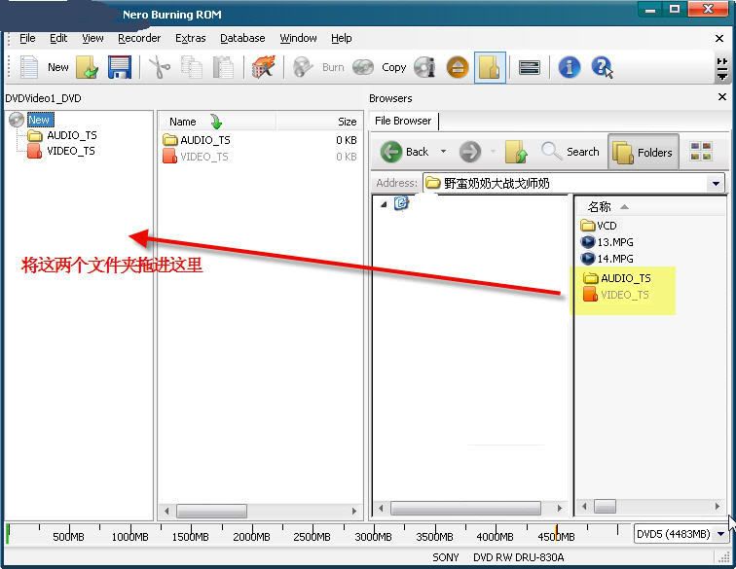
Task: Toggle the Folders pane button
Action: coord(644,152)
